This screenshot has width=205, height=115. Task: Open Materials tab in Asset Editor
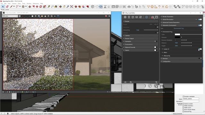coord(125,17)
